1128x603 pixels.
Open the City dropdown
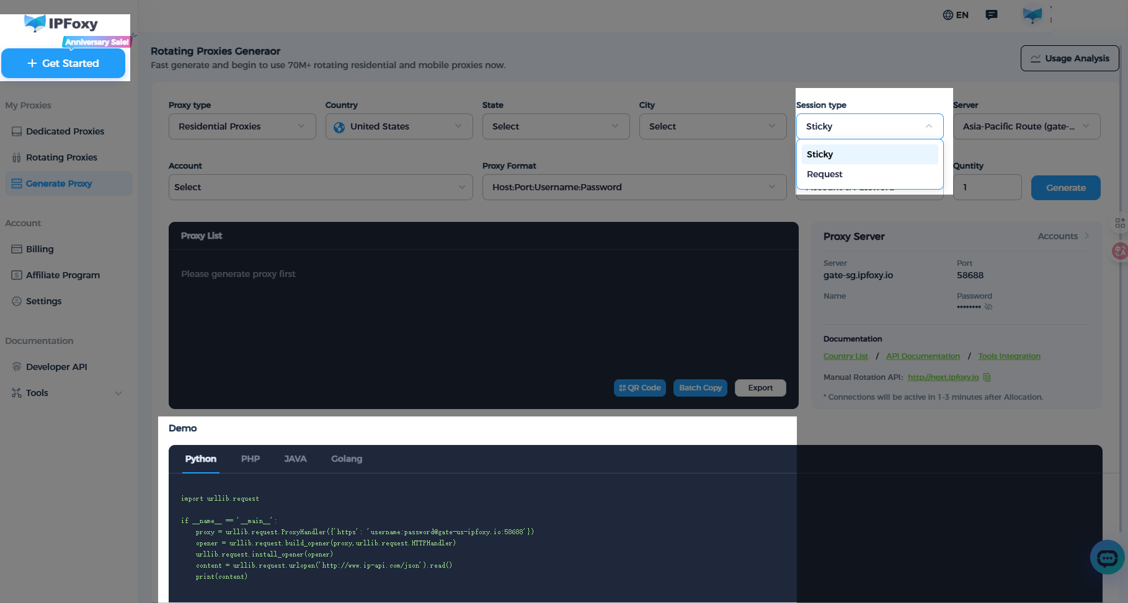713,126
